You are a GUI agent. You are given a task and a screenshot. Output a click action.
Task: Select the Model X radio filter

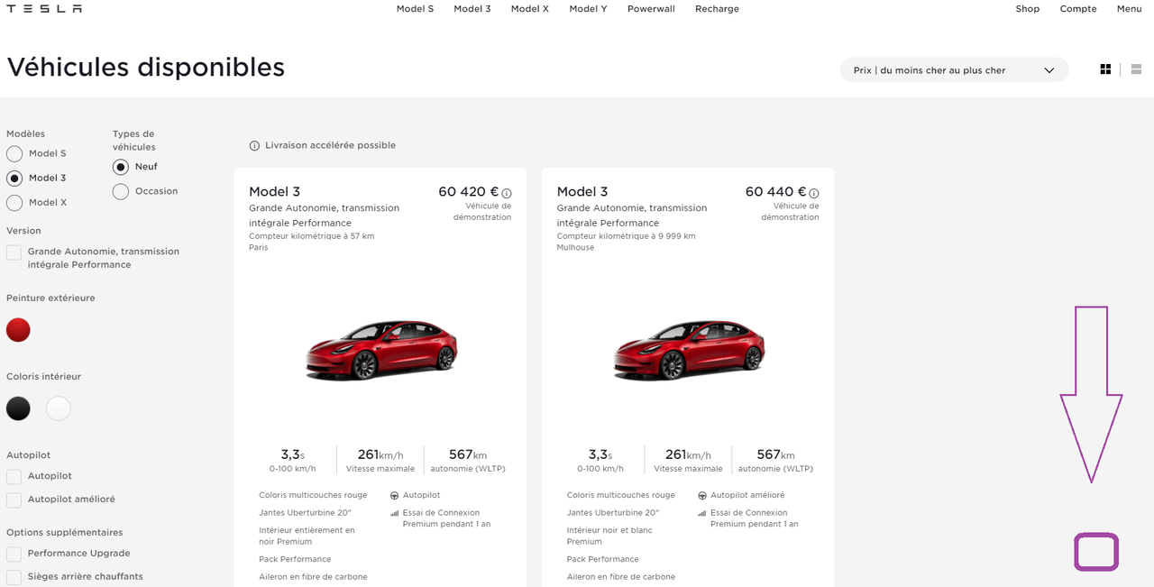point(14,203)
